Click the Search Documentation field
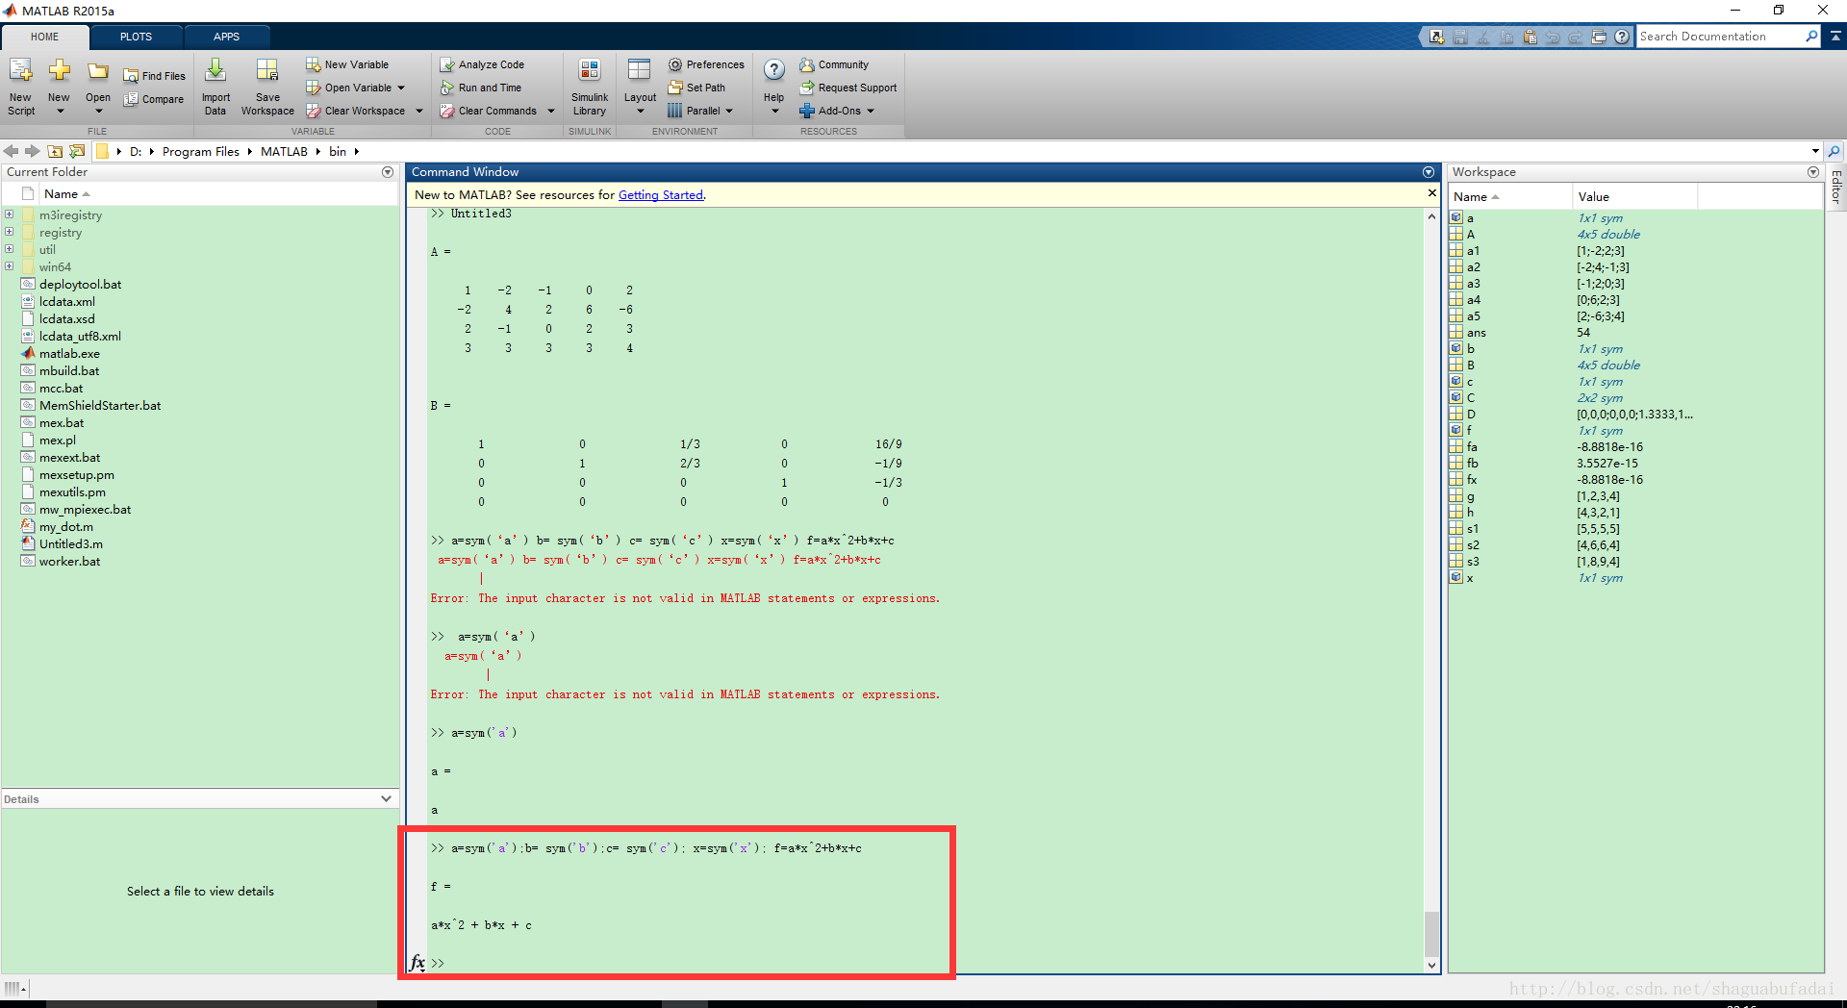This screenshot has height=1008, width=1847. 1719,37
